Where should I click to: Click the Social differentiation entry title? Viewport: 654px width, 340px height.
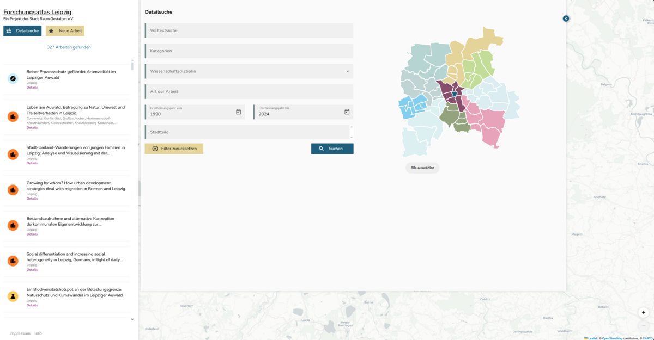[75, 257]
